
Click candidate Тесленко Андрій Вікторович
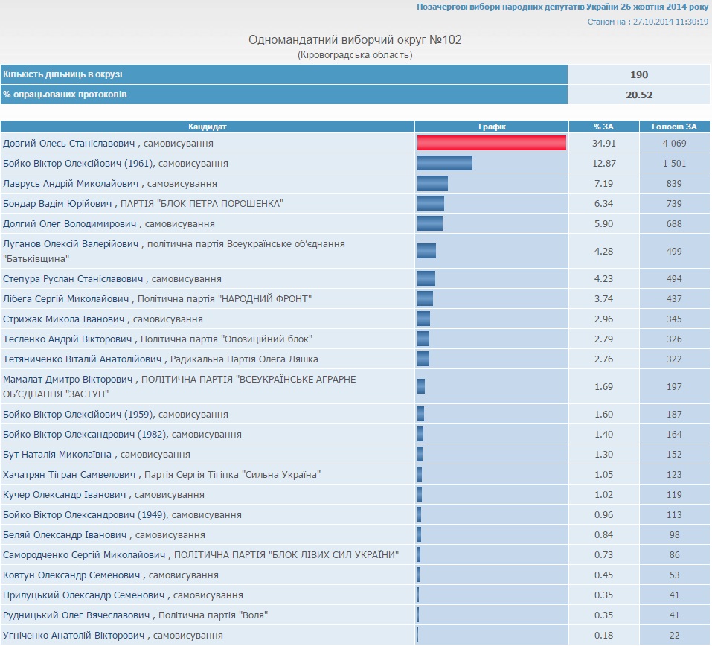(x=68, y=339)
